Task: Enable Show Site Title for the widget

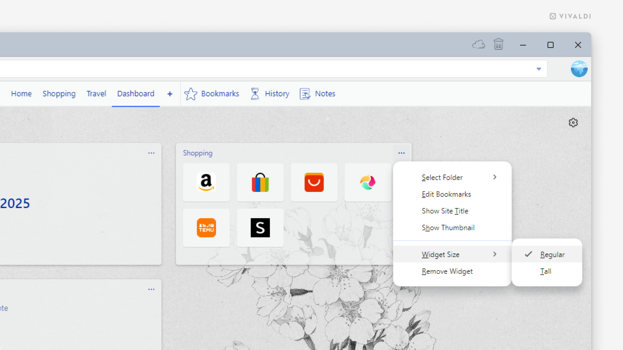Action: pyautogui.click(x=445, y=211)
